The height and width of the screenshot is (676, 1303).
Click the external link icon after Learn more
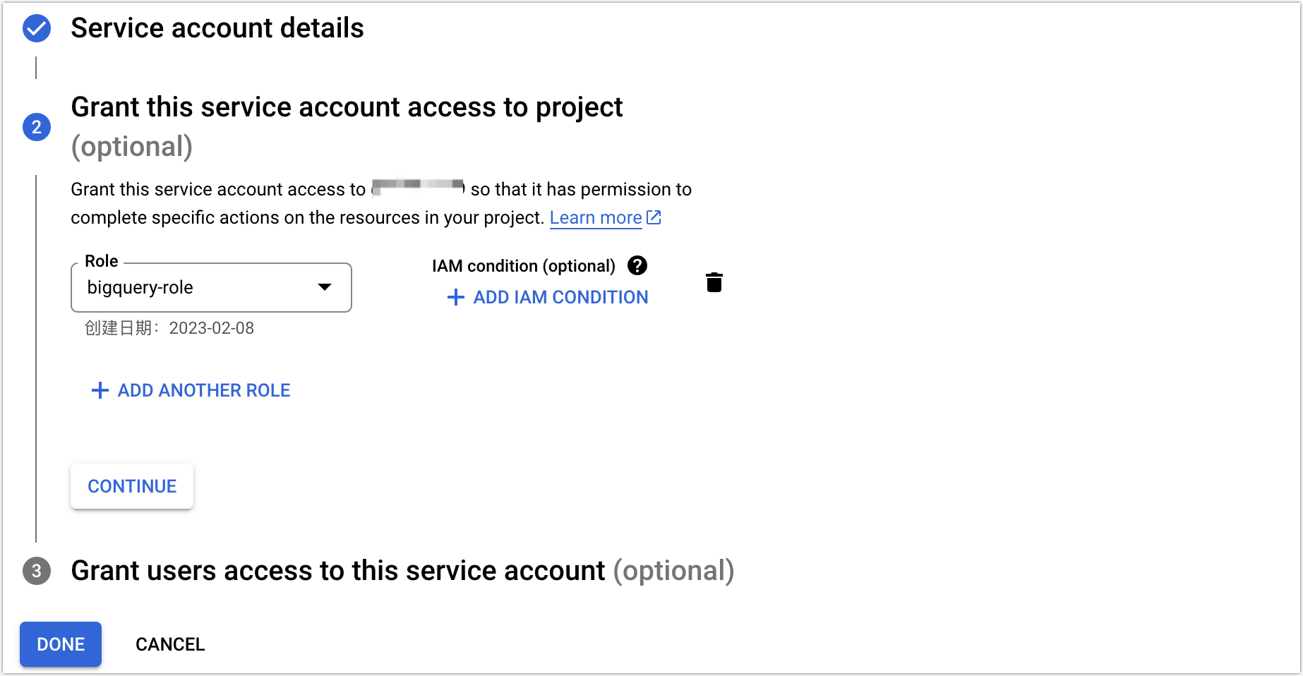pyautogui.click(x=653, y=217)
